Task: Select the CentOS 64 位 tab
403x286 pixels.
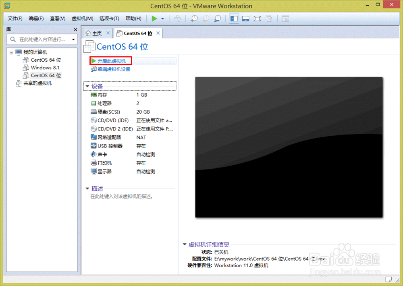Action: click(138, 33)
